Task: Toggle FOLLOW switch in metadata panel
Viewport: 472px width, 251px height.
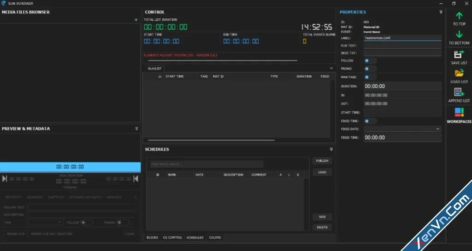Action: (x=87, y=222)
